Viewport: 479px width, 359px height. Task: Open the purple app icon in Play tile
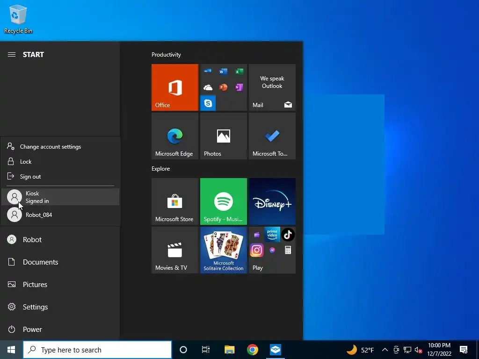(257, 235)
